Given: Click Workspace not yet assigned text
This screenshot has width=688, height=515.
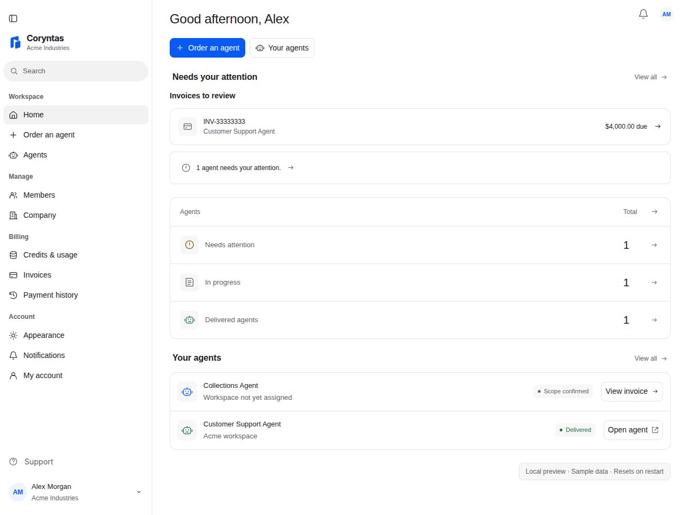Looking at the screenshot, I should [247, 398].
